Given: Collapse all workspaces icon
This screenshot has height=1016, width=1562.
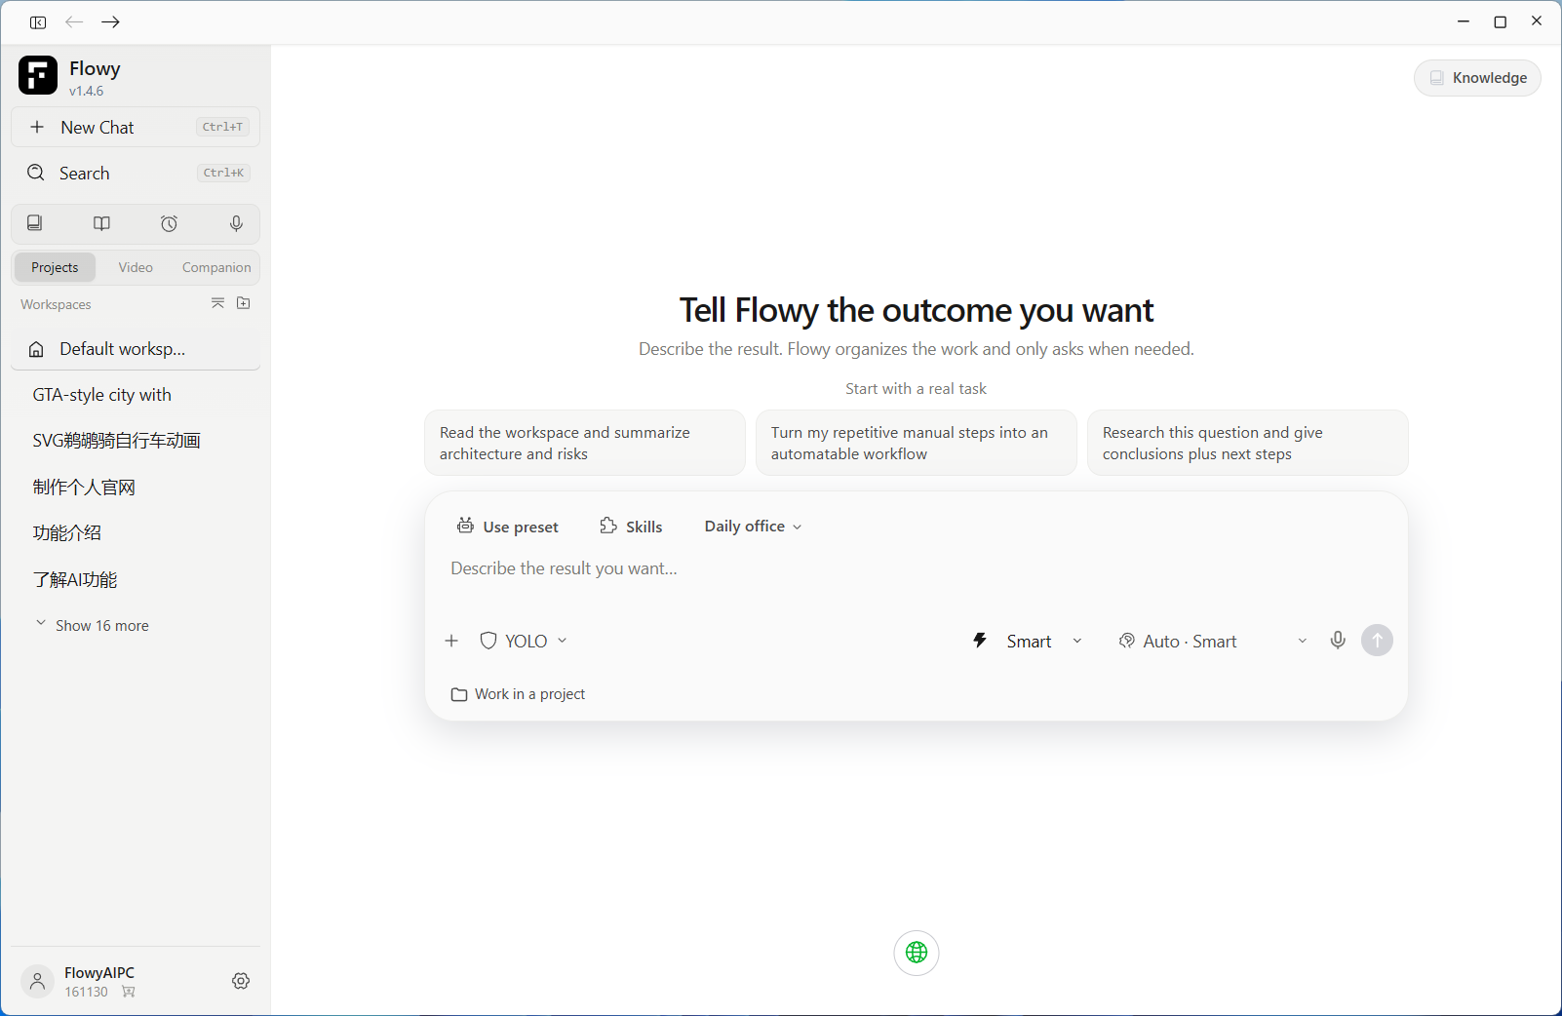Looking at the screenshot, I should coord(217,303).
